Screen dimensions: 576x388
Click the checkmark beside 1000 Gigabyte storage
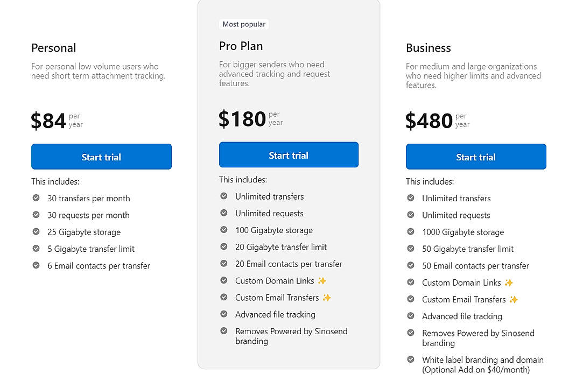[411, 232]
